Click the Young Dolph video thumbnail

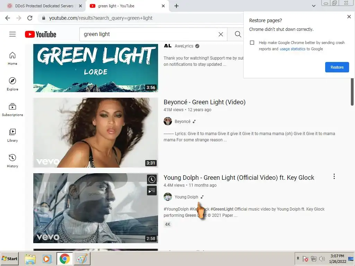pyautogui.click(x=96, y=208)
